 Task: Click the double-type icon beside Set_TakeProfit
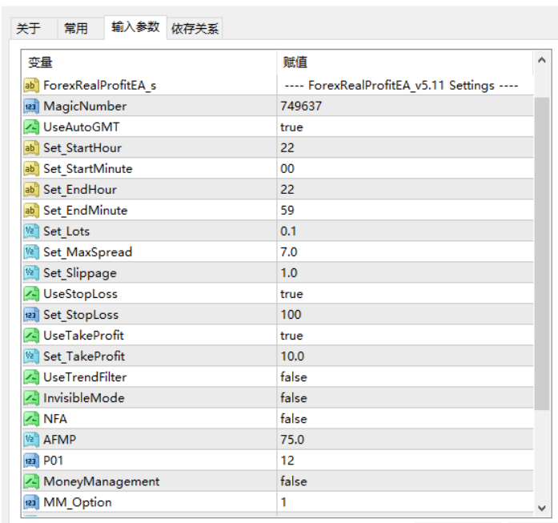tap(31, 356)
